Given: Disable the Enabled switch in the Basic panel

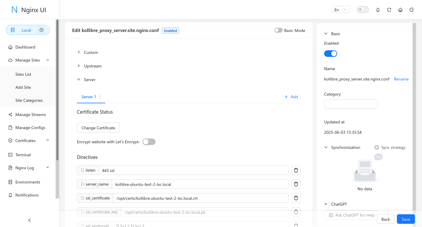Looking at the screenshot, I should pyautogui.click(x=330, y=53).
